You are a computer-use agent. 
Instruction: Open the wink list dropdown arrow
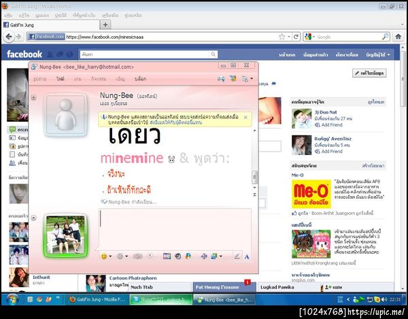click(126, 256)
